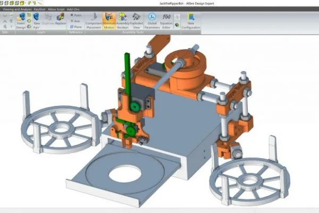The height and width of the screenshot is (213, 319).
Task: Select the orange circular ring on top
Action: point(186,61)
